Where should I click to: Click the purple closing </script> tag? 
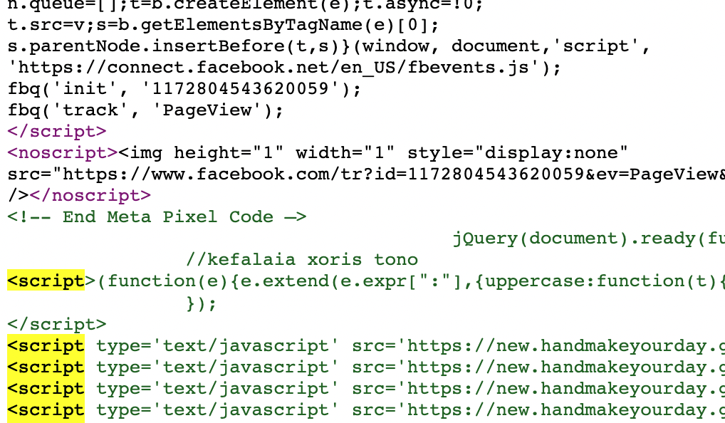[x=57, y=131]
